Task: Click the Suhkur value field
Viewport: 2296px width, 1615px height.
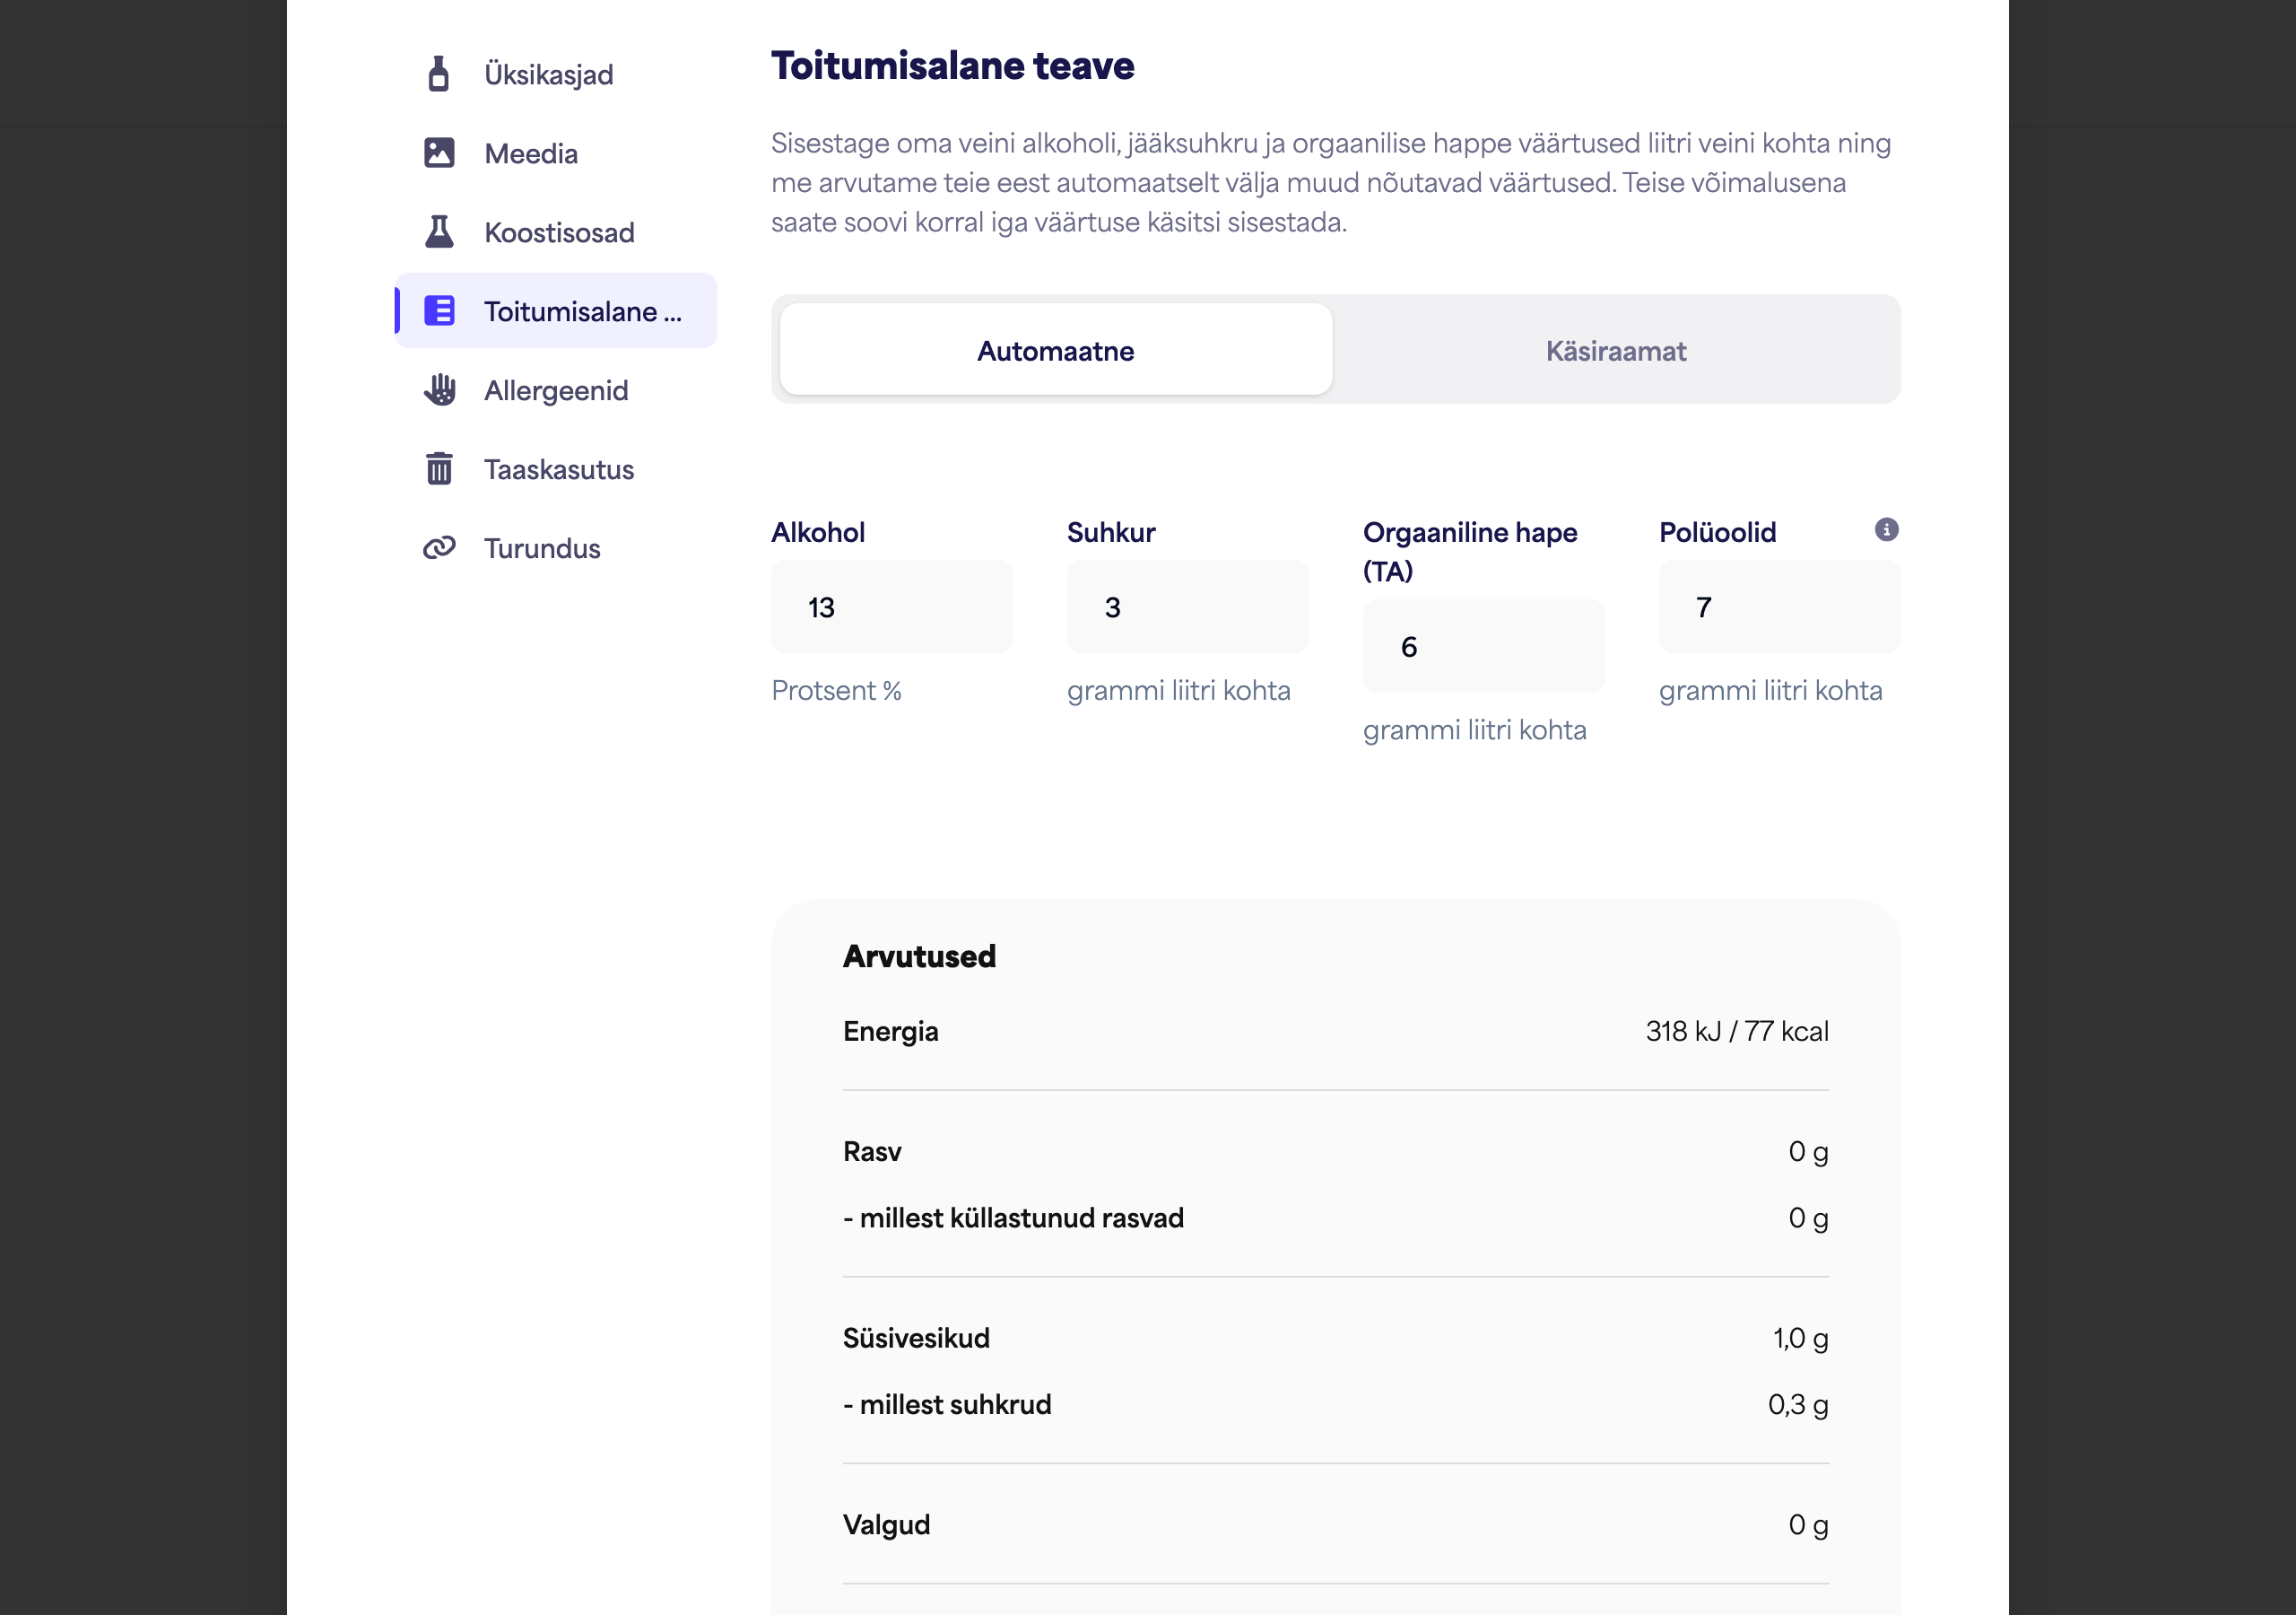Action: coord(1188,607)
